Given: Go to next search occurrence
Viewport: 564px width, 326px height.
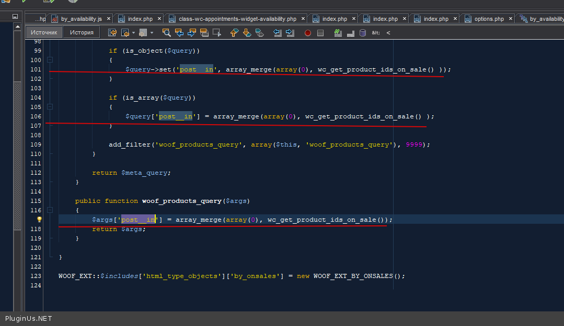Looking at the screenshot, I should point(191,33).
